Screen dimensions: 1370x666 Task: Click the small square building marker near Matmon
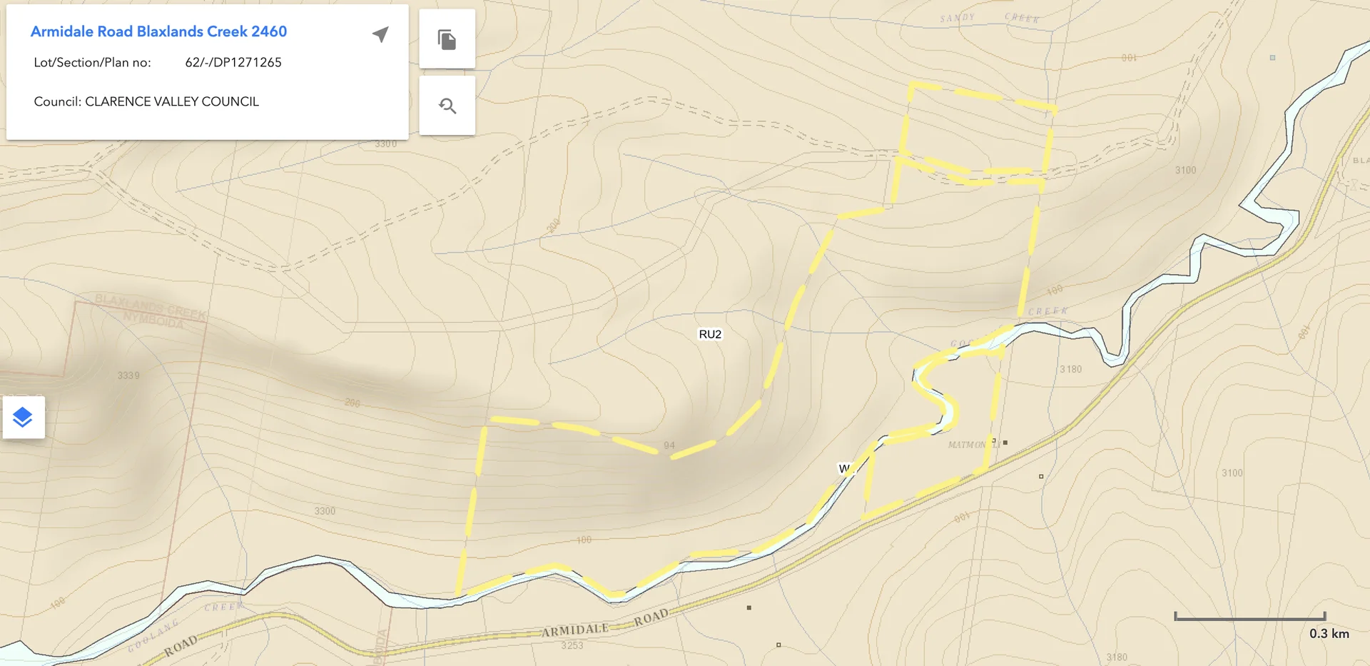pos(1005,443)
